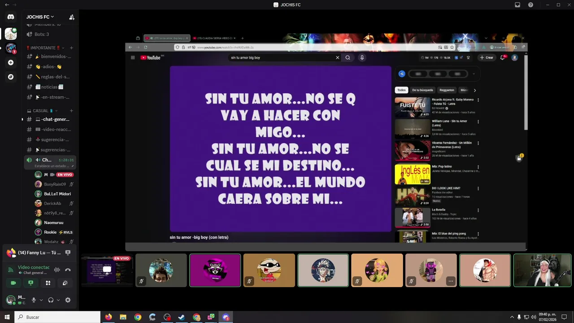Screen dimensions: 574x323
Task: Open the connection signal info icon
Action: tap(11, 270)
